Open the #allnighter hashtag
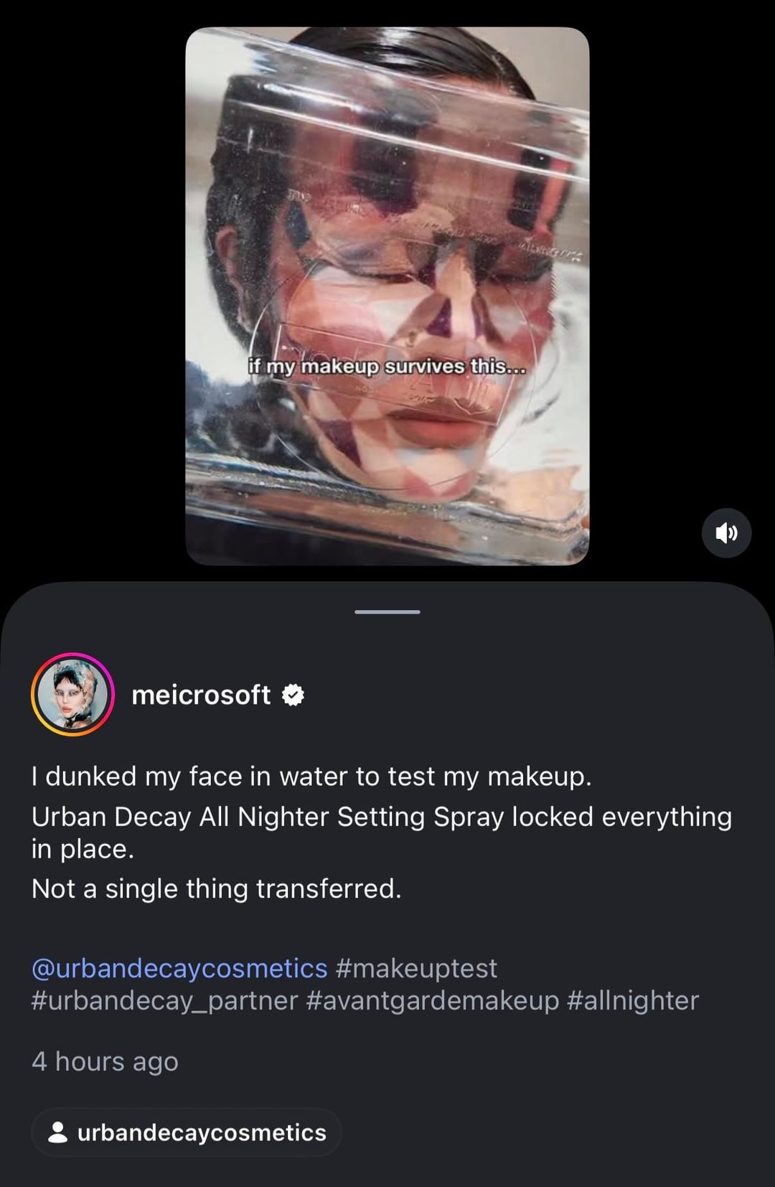This screenshot has height=1187, width=775. [x=632, y=1000]
